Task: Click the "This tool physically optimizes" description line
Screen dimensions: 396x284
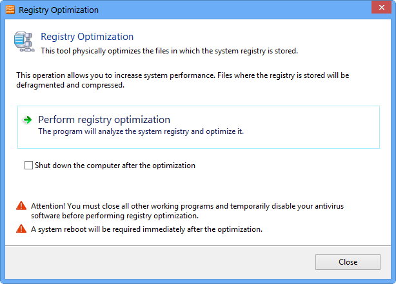Action: pos(169,50)
